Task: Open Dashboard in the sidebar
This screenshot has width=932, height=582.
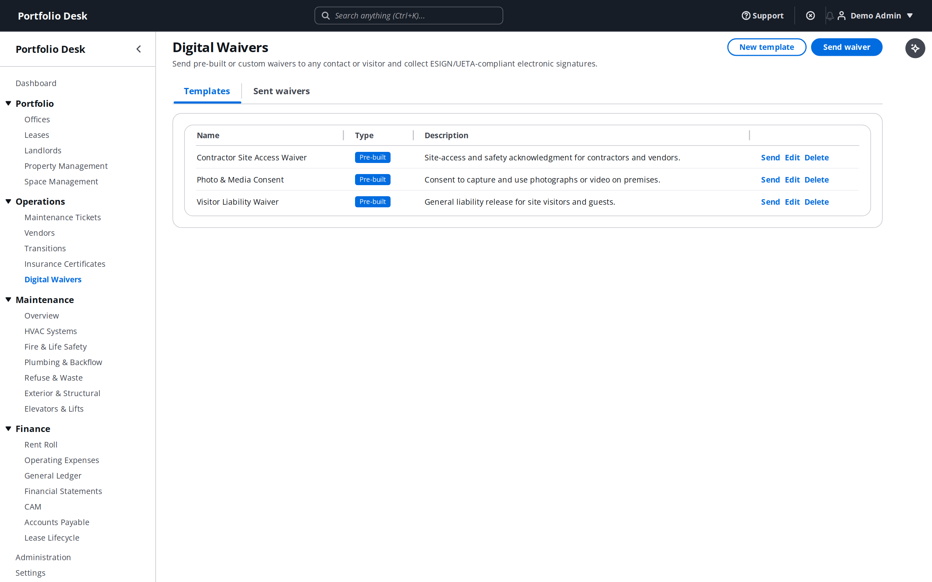Action: click(x=36, y=83)
